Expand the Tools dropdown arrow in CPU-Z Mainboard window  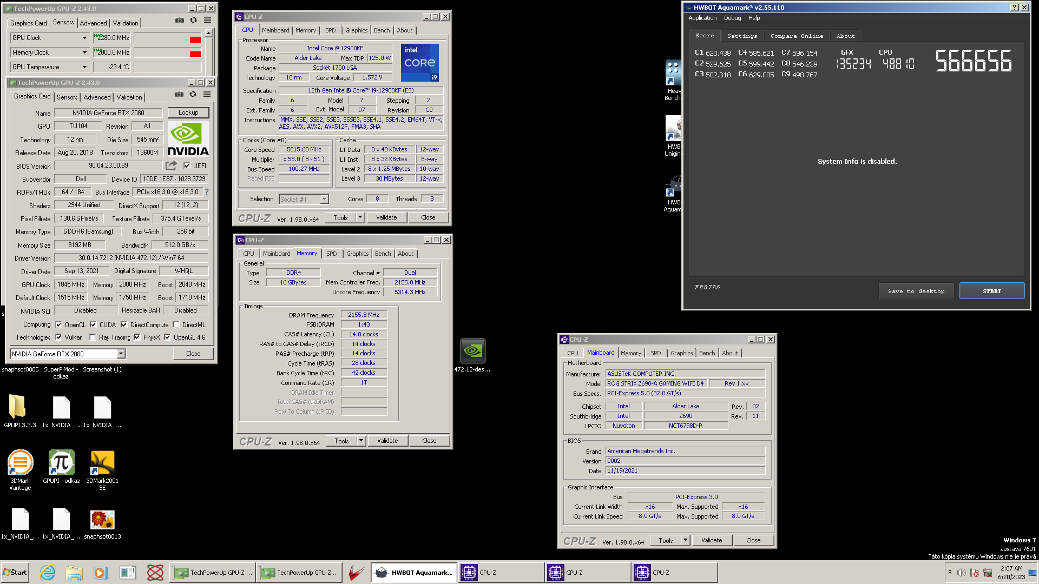point(685,540)
